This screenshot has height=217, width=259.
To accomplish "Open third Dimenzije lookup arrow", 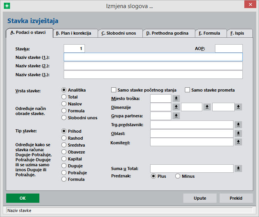I will [238, 107].
